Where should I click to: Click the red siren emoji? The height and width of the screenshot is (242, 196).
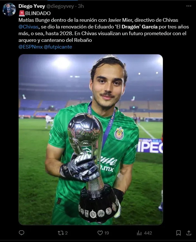pyautogui.click(x=22, y=13)
